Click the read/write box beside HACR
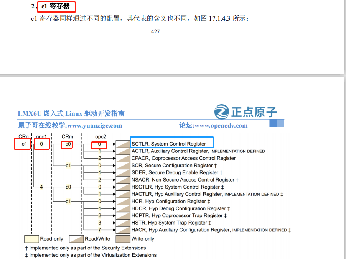The image size is (346, 259). 123,230
